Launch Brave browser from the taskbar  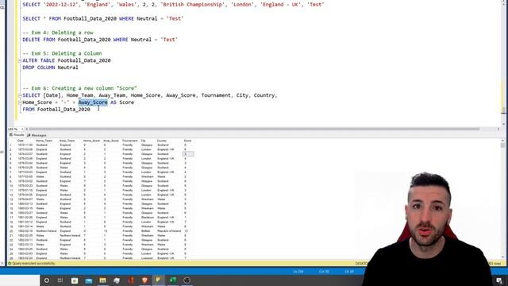[x=144, y=280]
